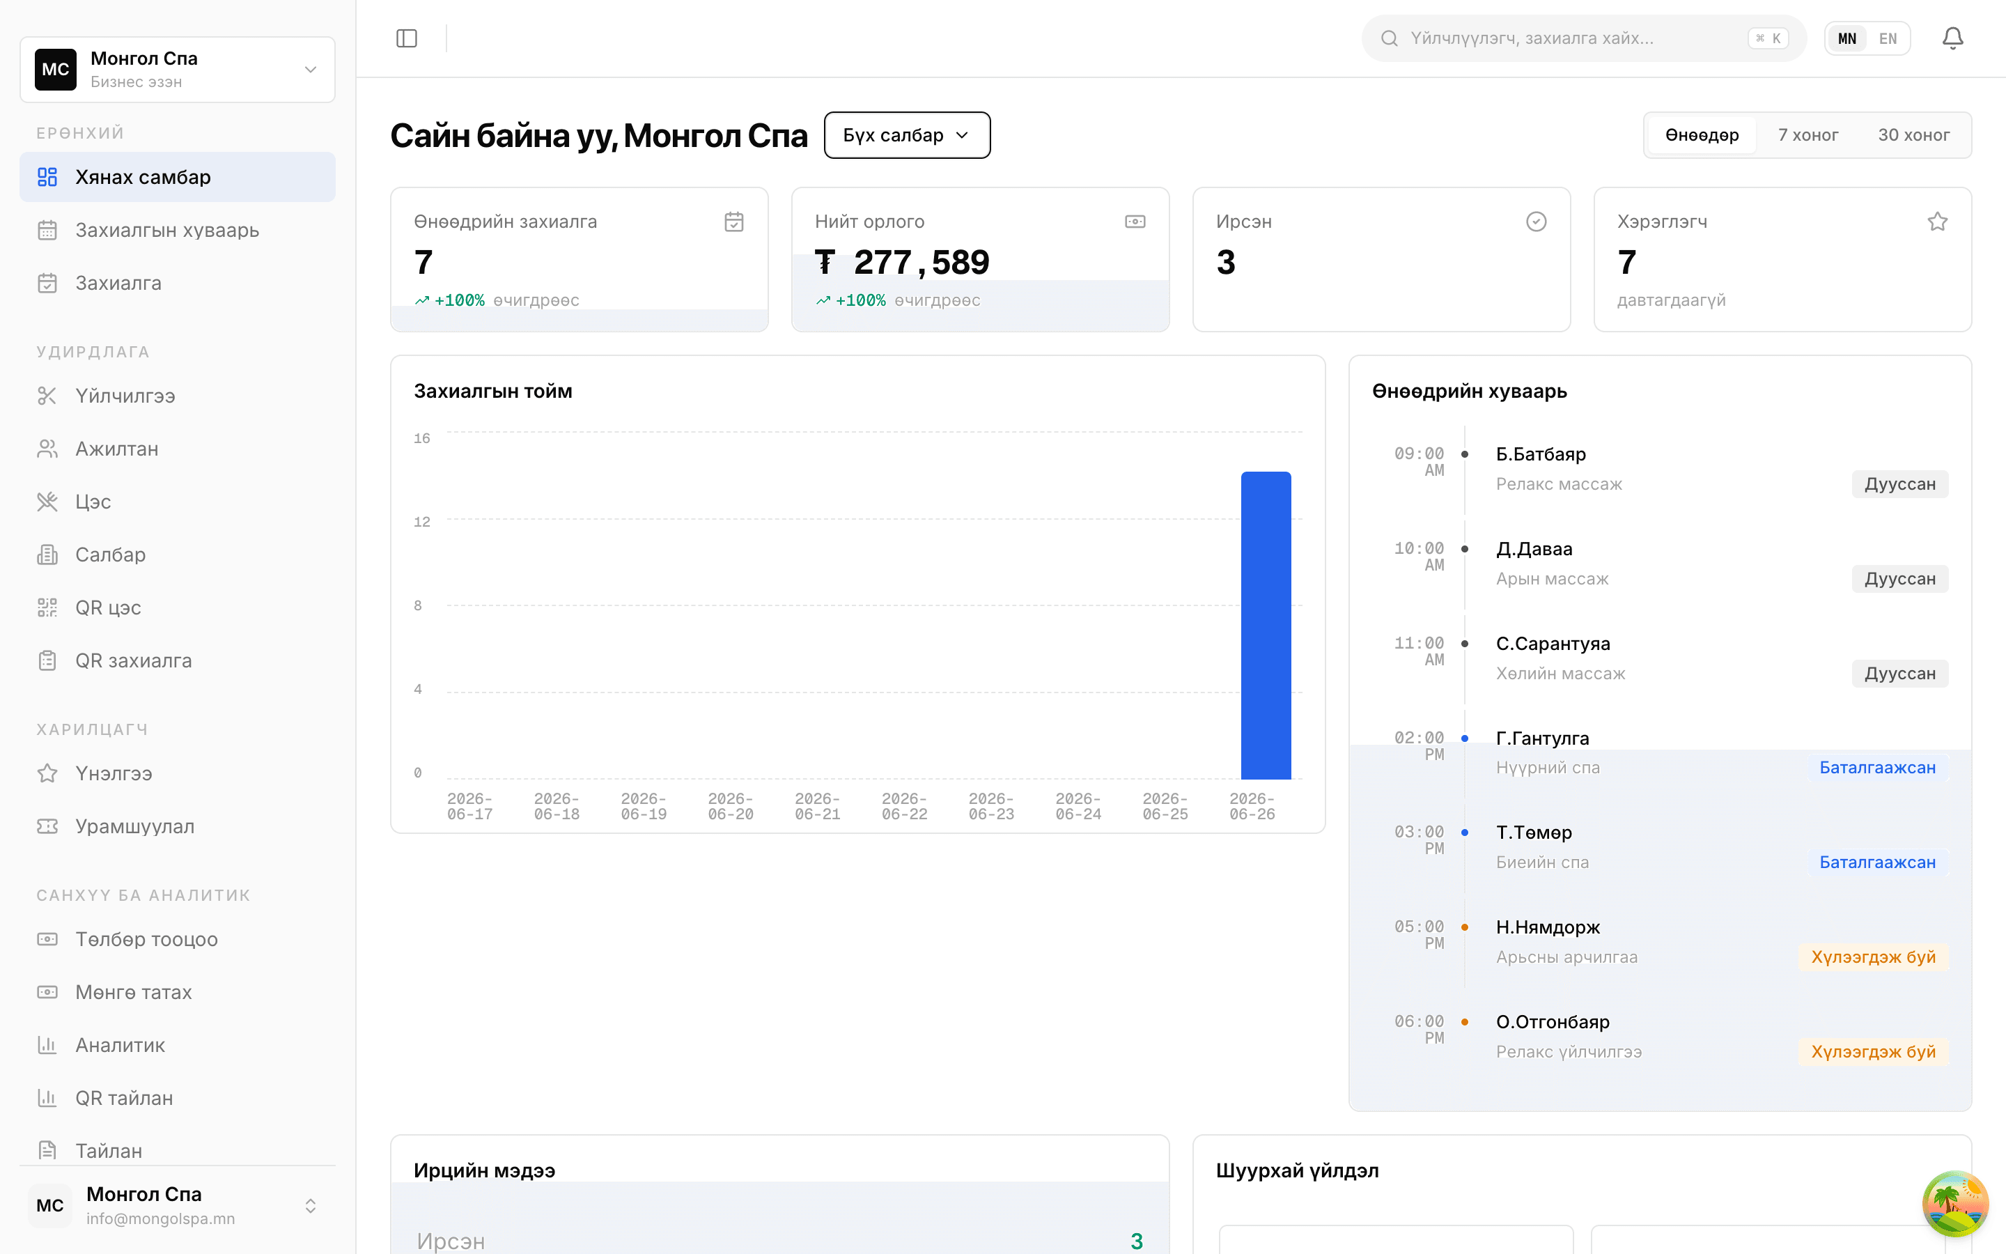
Task: Switch language to EN
Action: pos(1888,38)
